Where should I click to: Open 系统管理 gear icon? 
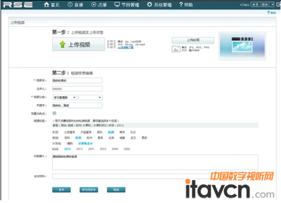(x=149, y=4)
